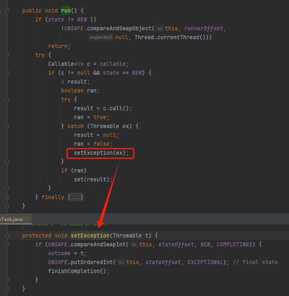The width and height of the screenshot is (289, 296).
Task: Click 'putOrderedInt' method call
Action: [x=92, y=262]
